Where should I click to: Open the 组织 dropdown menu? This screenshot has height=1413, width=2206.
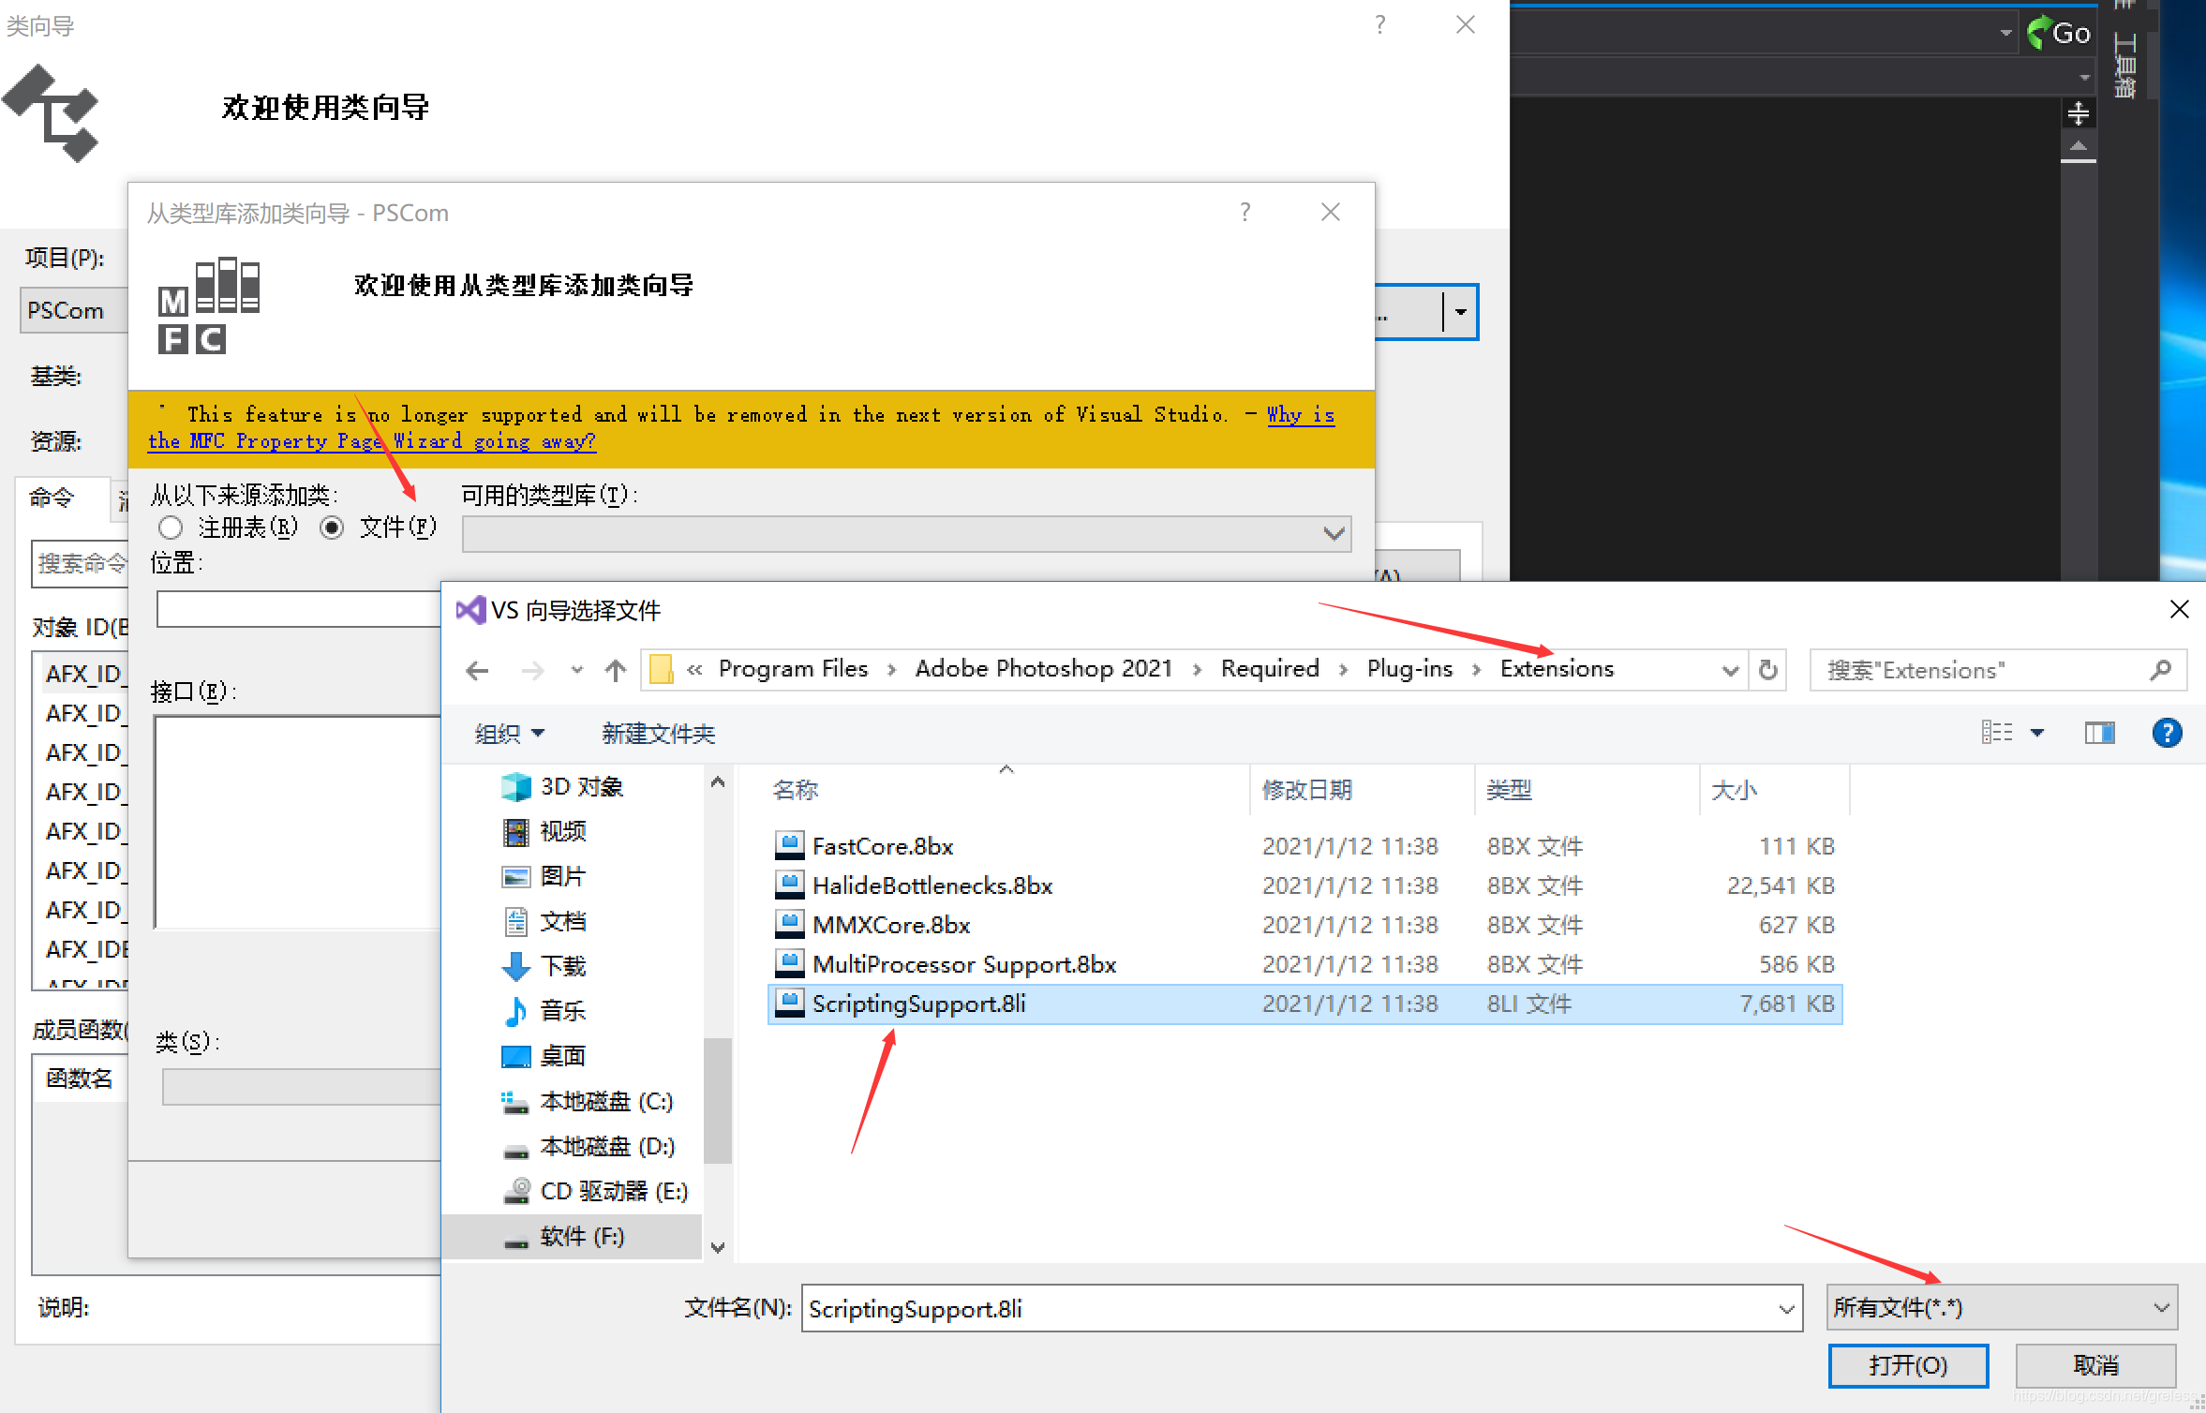point(509,734)
